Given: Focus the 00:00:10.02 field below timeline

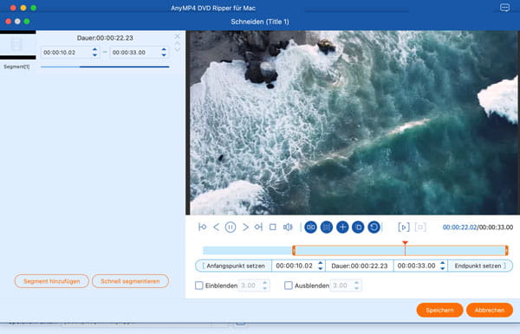Looking at the screenshot, I should click(294, 266).
